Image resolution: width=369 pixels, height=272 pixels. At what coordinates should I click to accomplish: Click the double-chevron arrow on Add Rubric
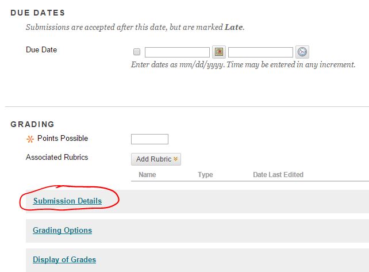[175, 159]
